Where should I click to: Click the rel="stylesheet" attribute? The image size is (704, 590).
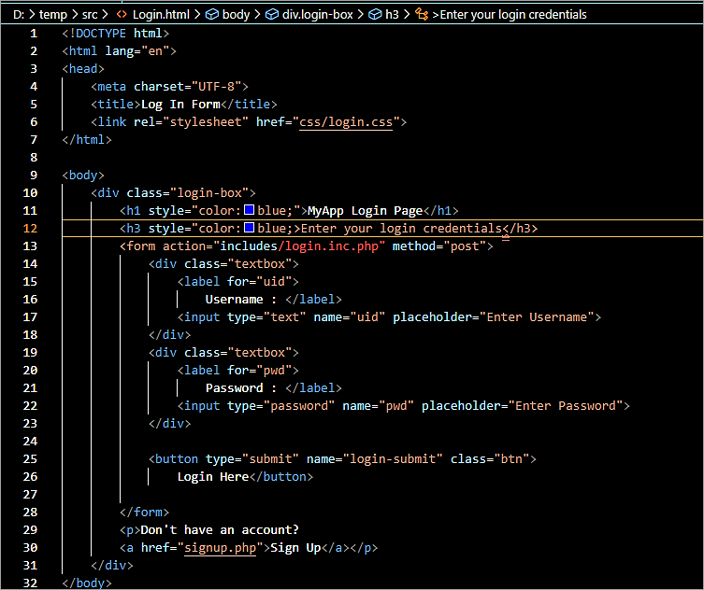pyautogui.click(x=192, y=122)
